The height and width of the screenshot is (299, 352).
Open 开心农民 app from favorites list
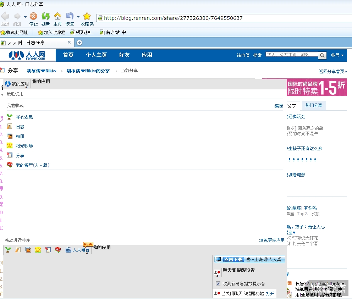[x=24, y=117]
